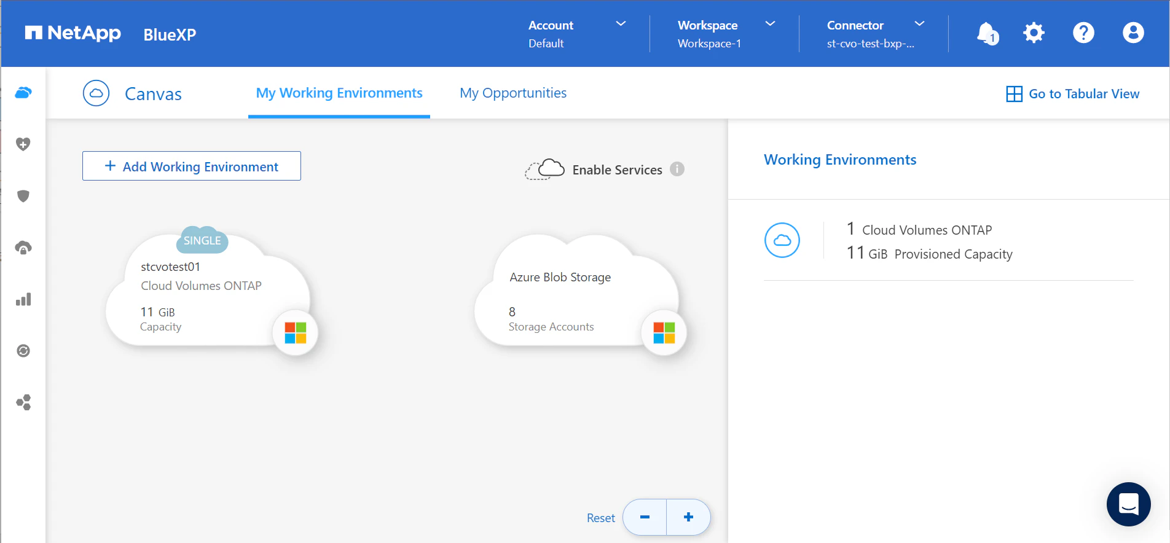Image resolution: width=1170 pixels, height=543 pixels.
Task: Click the Reset zoom link
Action: coord(600,518)
